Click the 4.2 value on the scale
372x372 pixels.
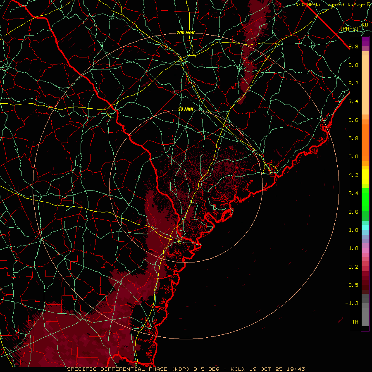[353, 175]
